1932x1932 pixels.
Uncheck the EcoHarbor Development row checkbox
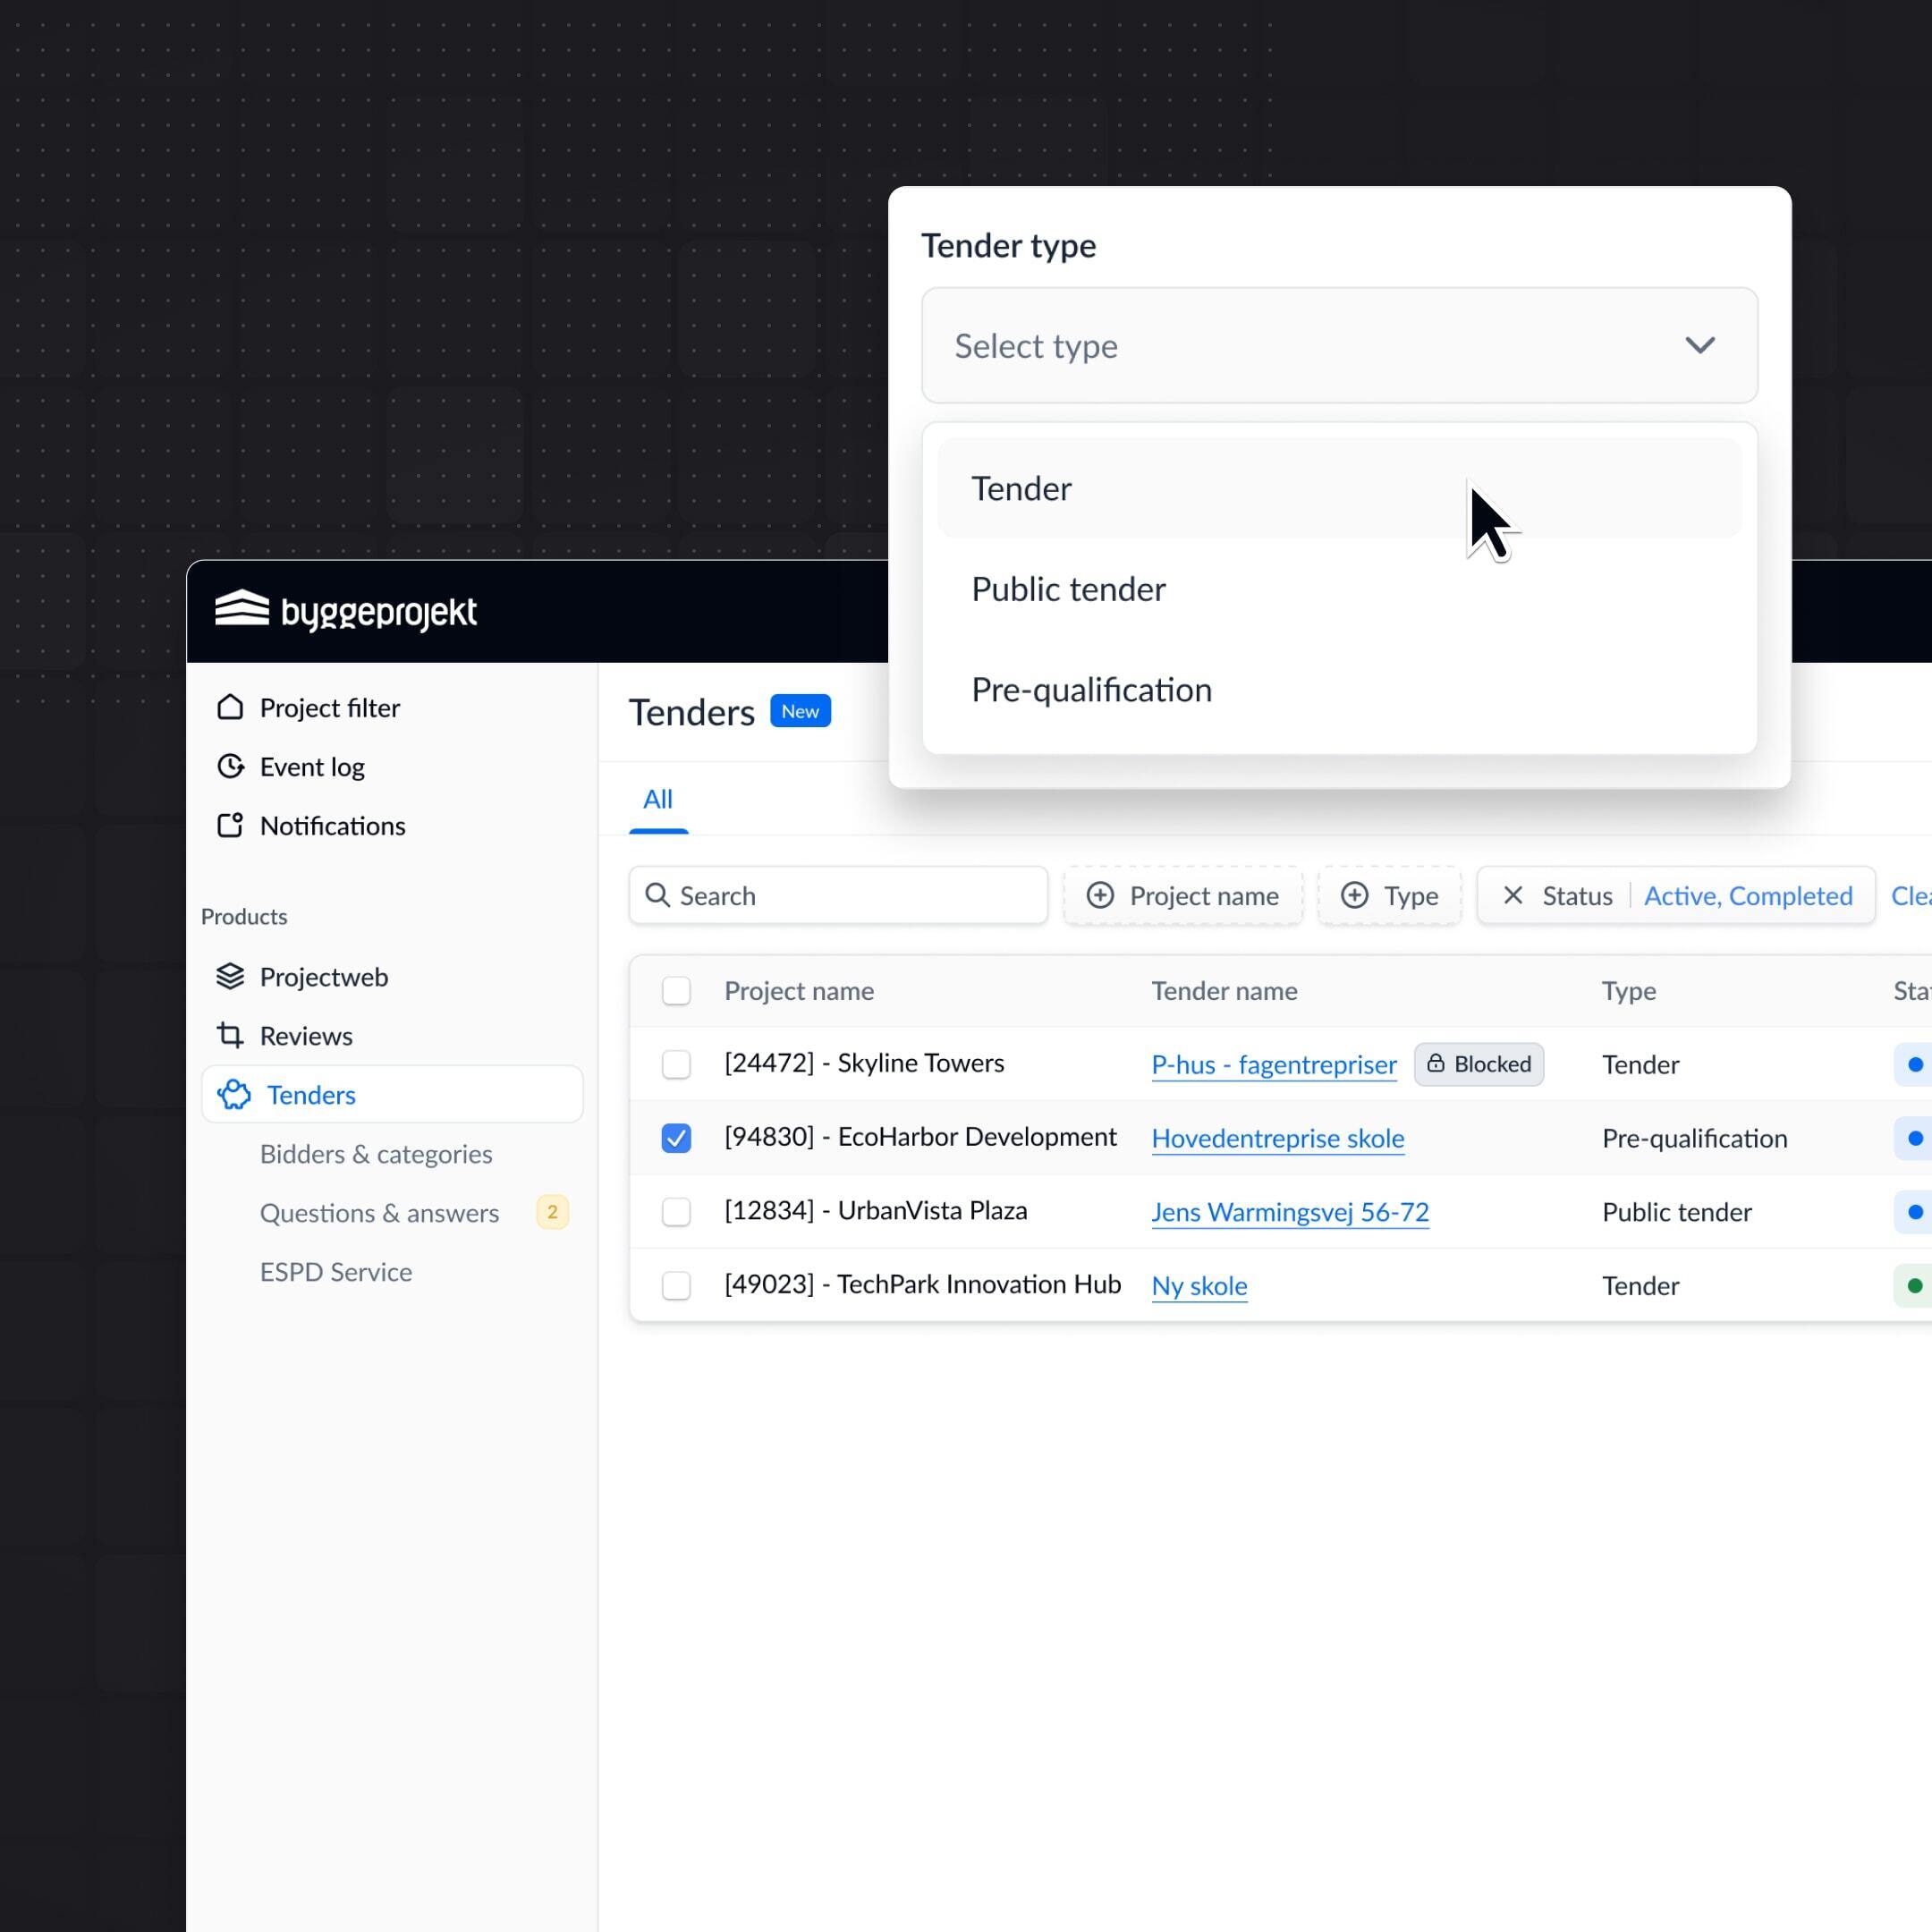click(x=676, y=1138)
